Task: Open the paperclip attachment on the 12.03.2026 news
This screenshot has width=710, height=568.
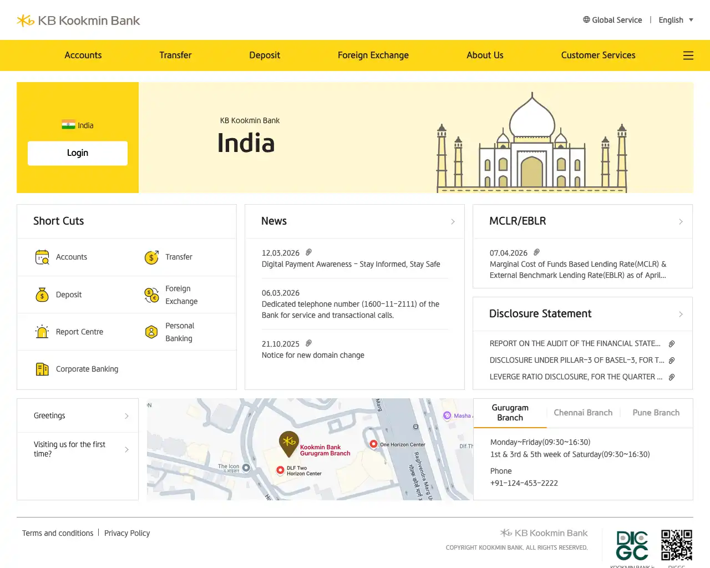Action: (x=308, y=252)
